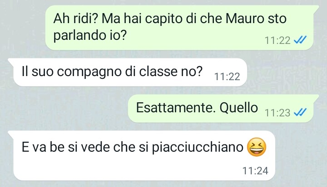Click the 11:23 timestamp
Image resolution: width=327 pixels, height=187 pixels.
coord(277,113)
